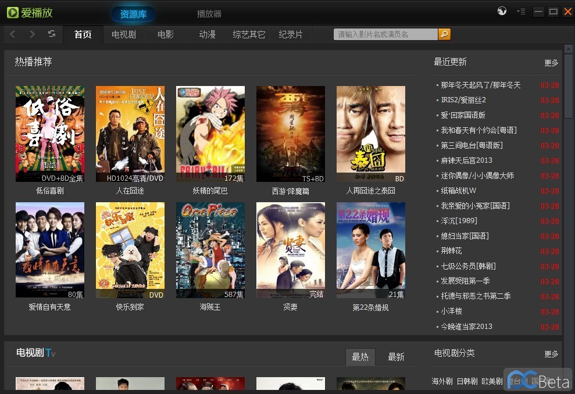Open the 西游·降魔篇 poster
The width and height of the screenshot is (575, 394).
click(x=291, y=134)
